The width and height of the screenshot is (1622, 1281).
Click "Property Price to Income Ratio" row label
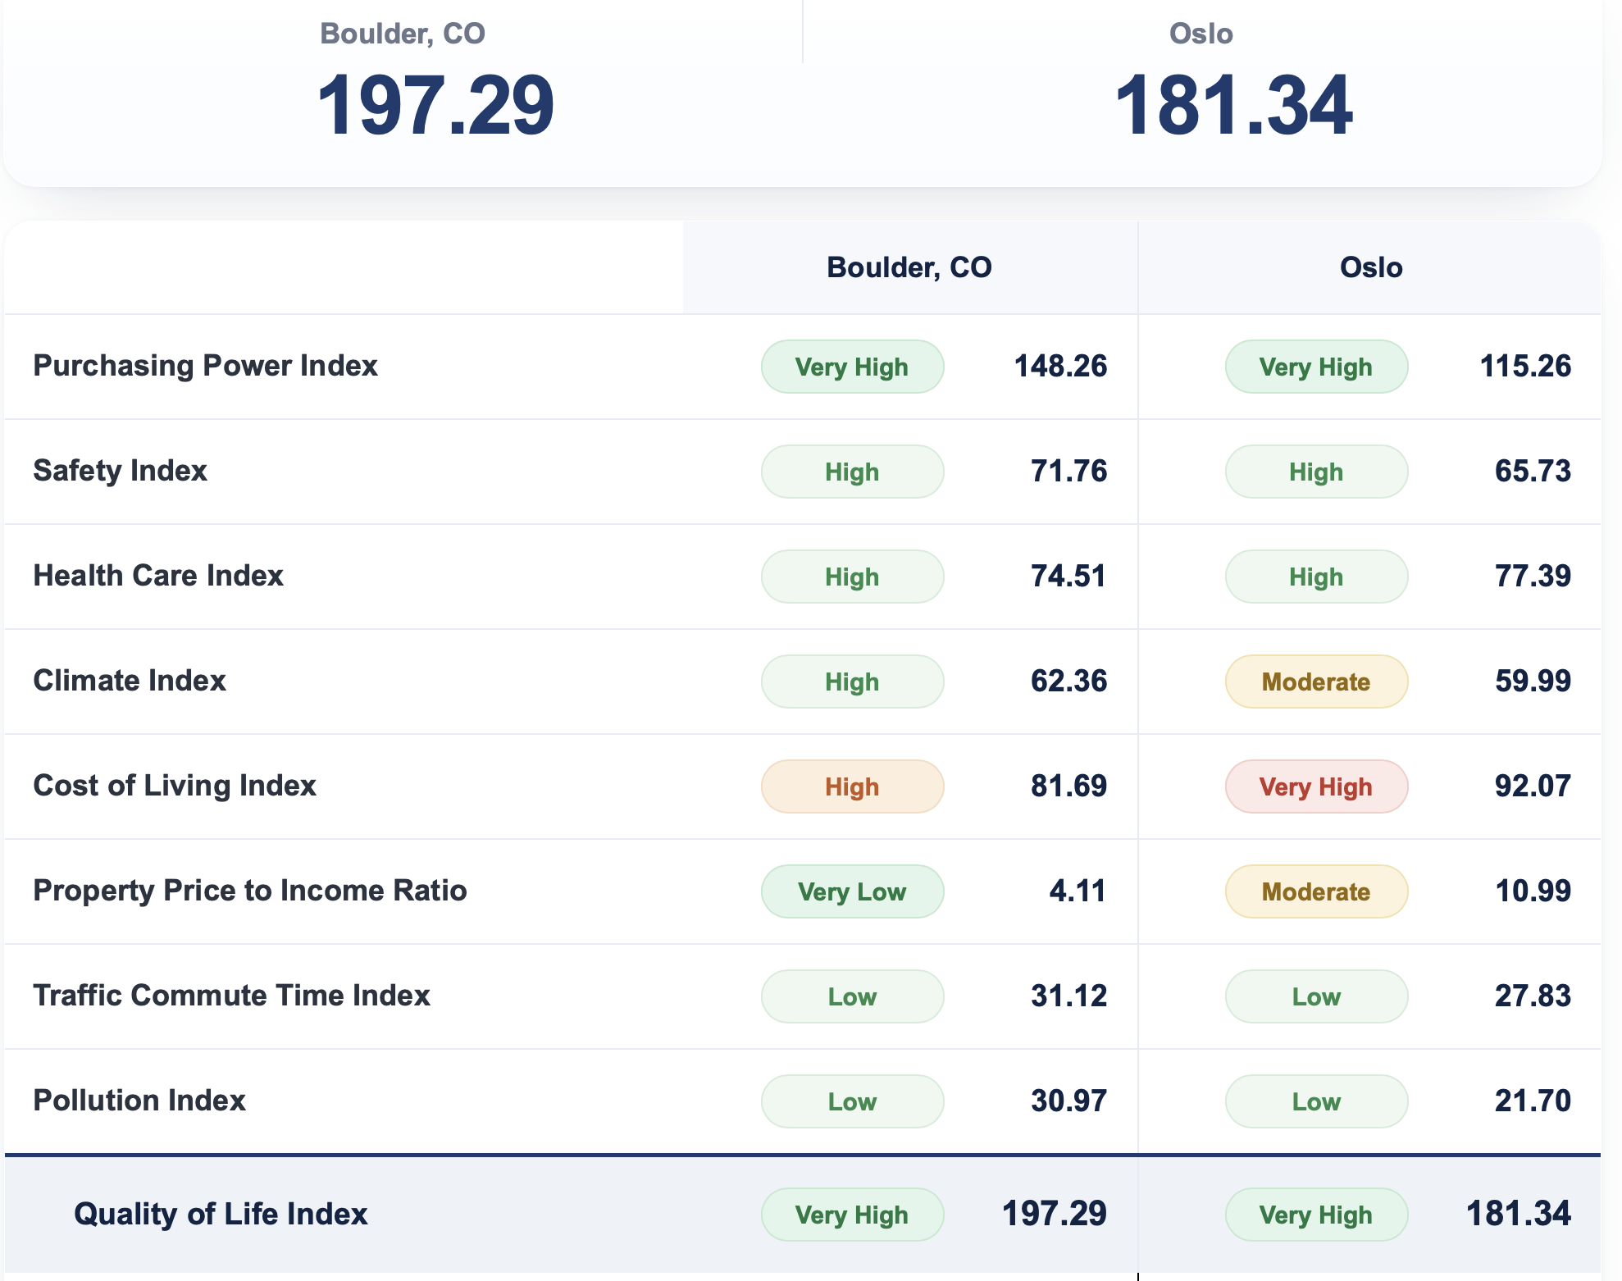point(250,891)
